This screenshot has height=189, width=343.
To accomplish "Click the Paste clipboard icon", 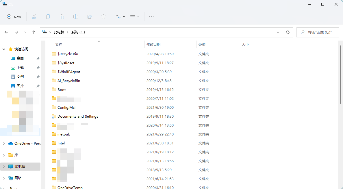I will pyautogui.click(x=62, y=17).
